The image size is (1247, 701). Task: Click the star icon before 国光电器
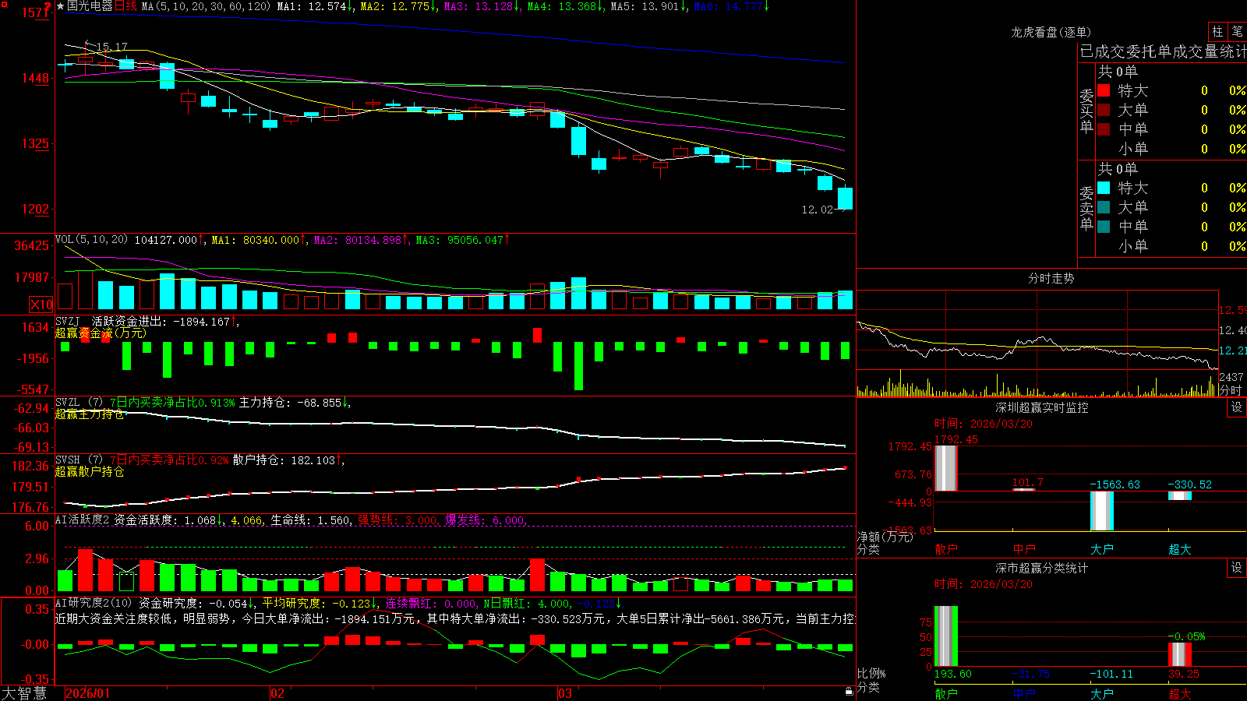pyautogui.click(x=60, y=6)
